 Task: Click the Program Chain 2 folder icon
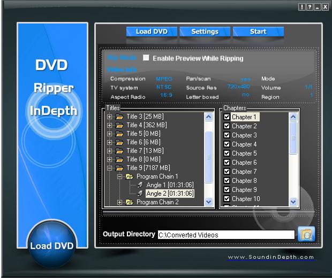(x=130, y=202)
